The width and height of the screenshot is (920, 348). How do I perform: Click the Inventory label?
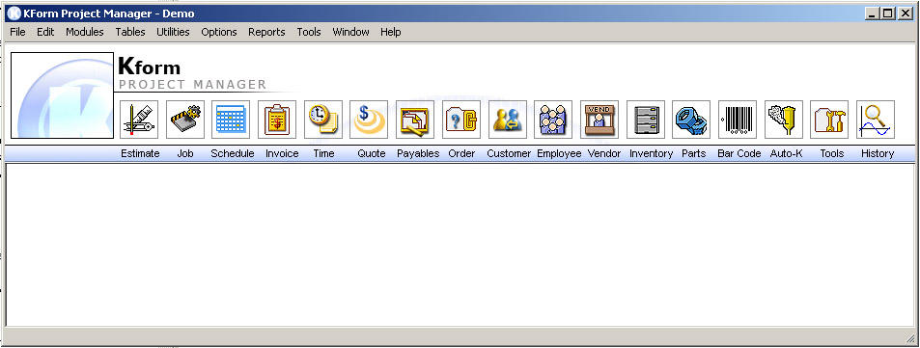tap(652, 153)
